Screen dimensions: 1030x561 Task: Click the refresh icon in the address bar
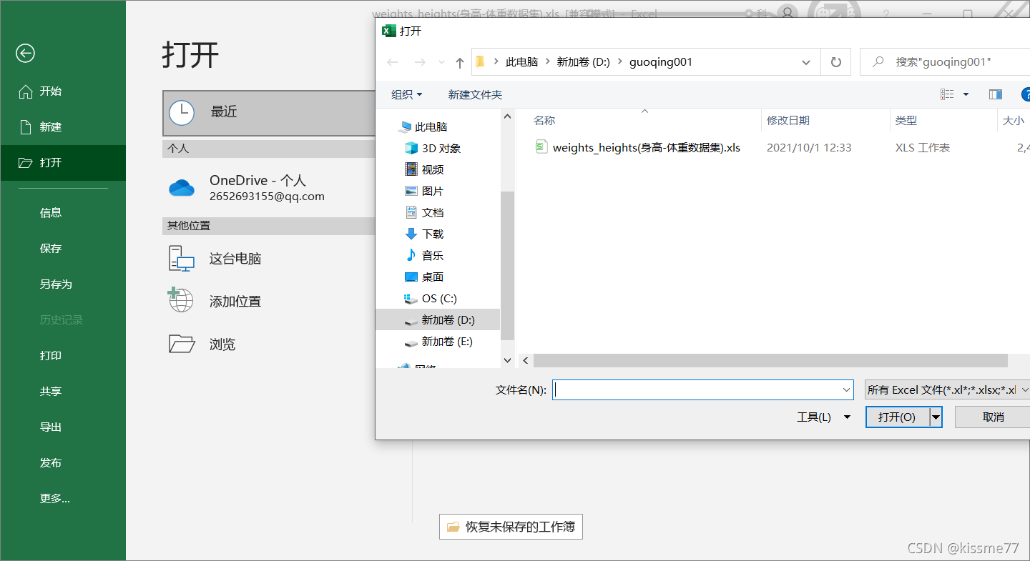(x=835, y=61)
